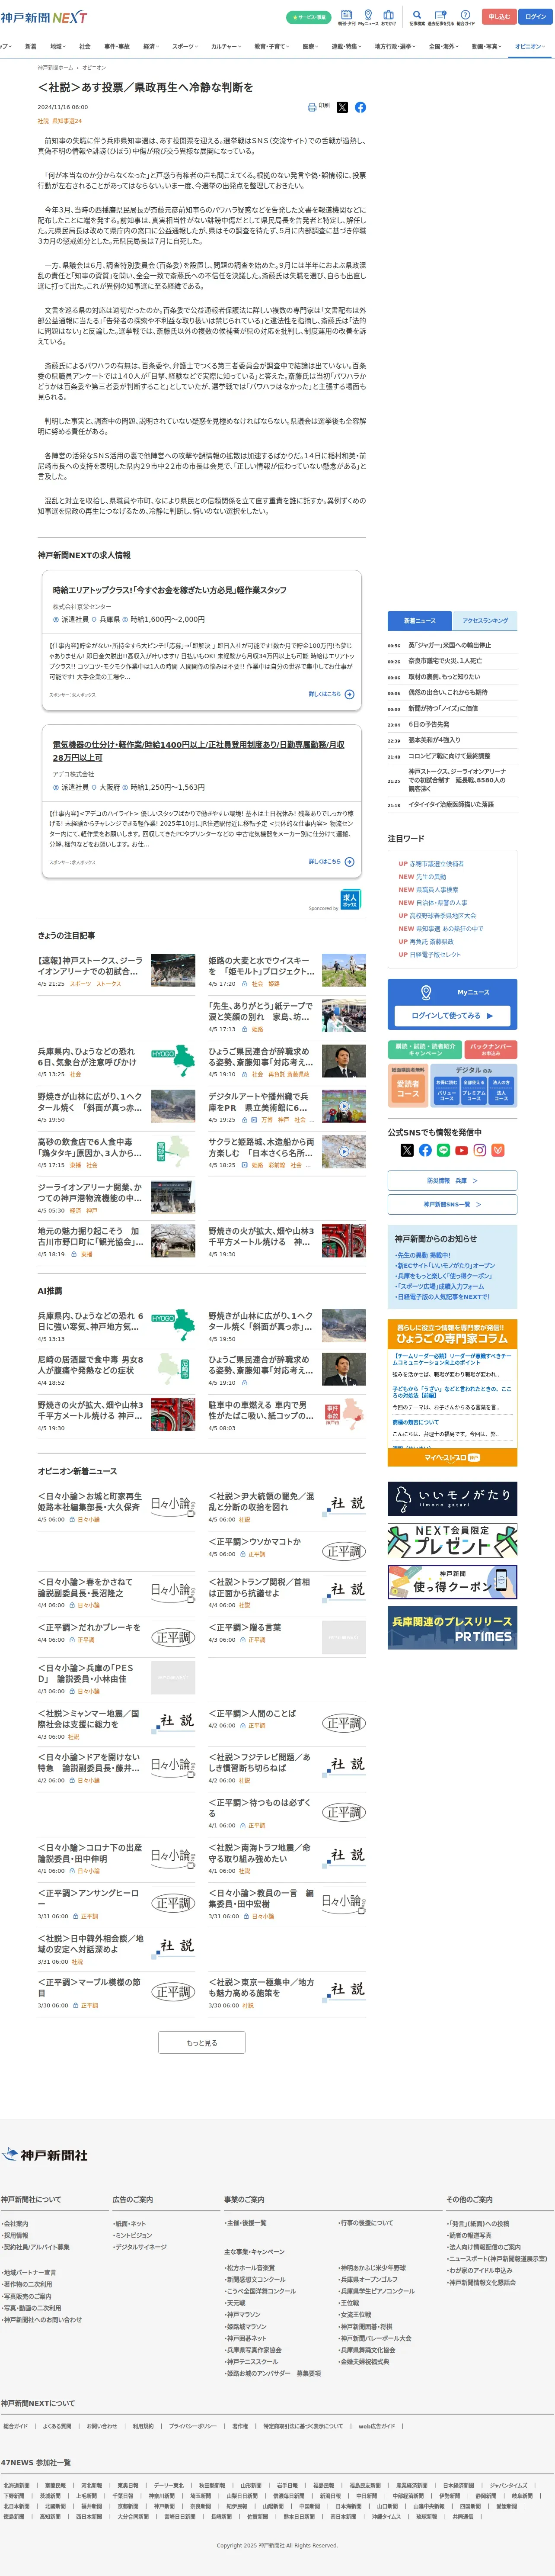
Task: Share the article on Facebook
Action: (x=360, y=107)
